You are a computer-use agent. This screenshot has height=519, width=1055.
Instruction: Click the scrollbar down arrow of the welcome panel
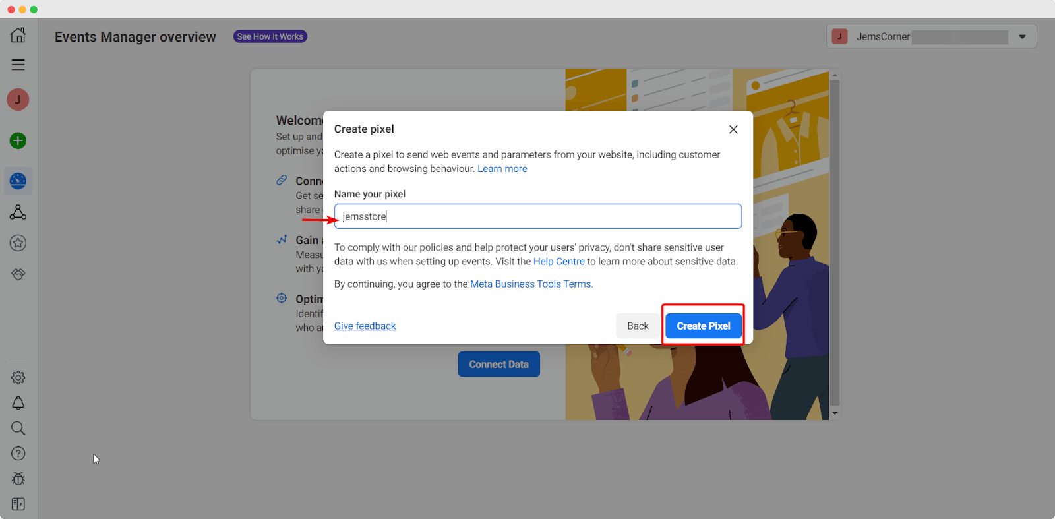pyautogui.click(x=835, y=413)
